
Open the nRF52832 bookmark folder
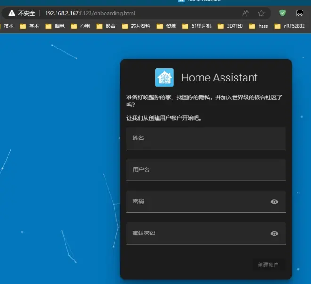[x=289, y=26]
